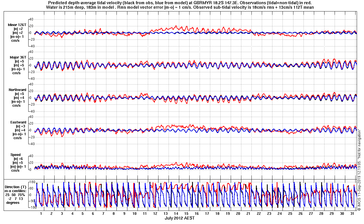Click the x-axis day label 18
The width and height of the screenshot is (364, 224).
[x=217, y=214]
